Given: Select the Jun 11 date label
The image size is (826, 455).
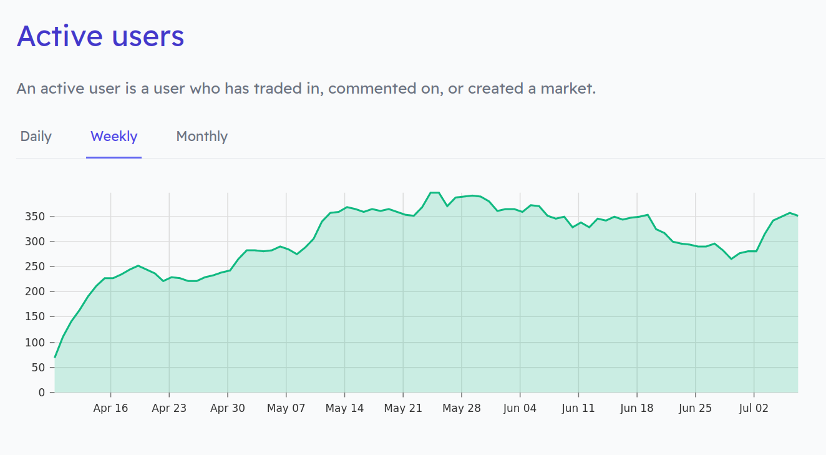Looking at the screenshot, I should (578, 408).
